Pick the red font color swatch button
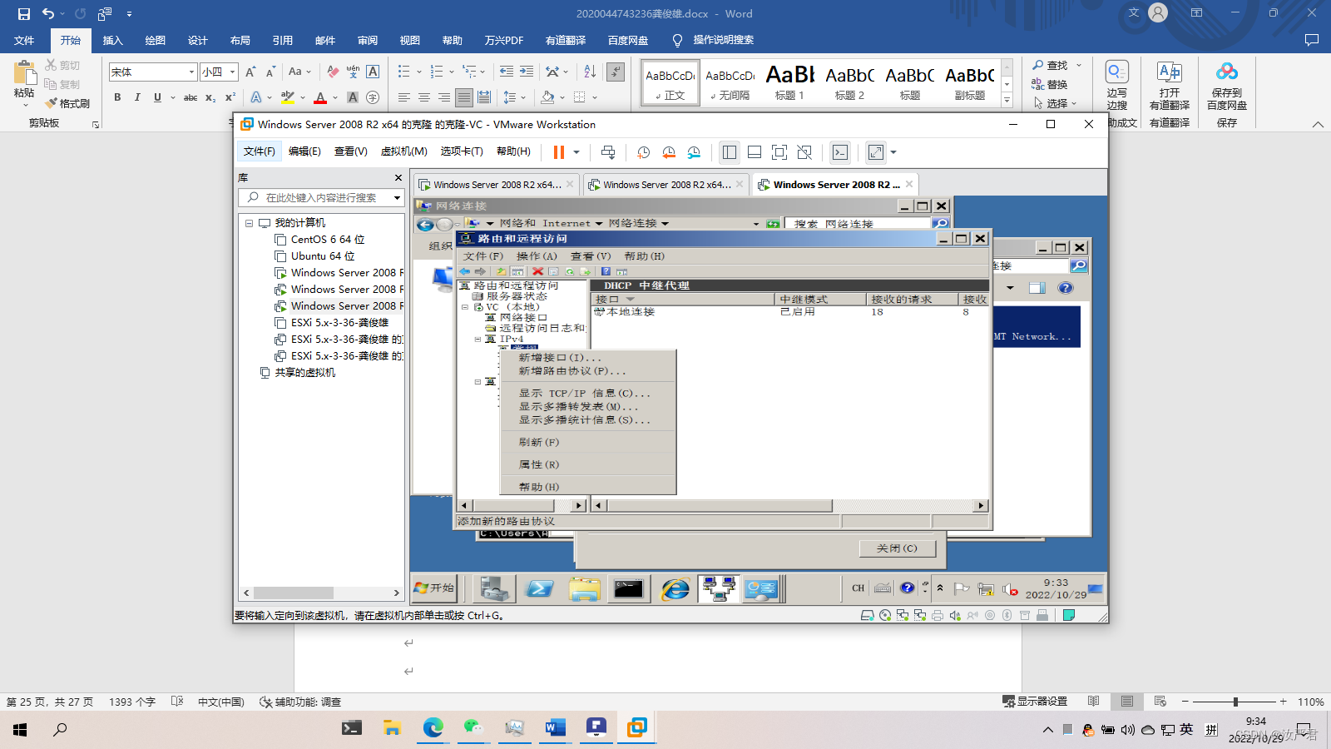The width and height of the screenshot is (1331, 749). pyautogui.click(x=320, y=97)
